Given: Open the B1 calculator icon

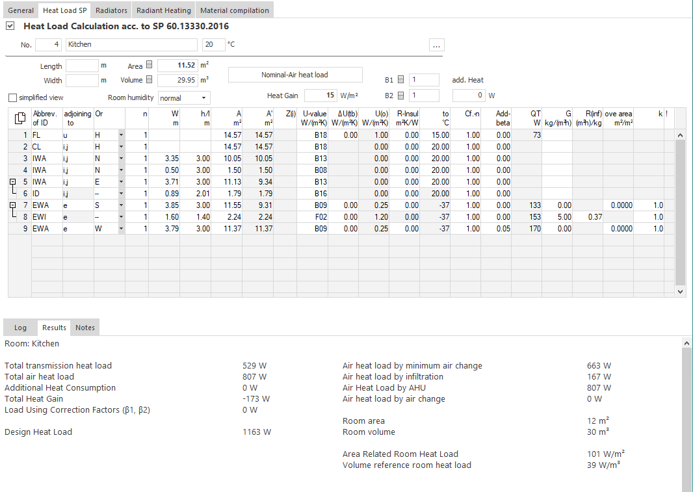Looking at the screenshot, I should pyautogui.click(x=401, y=80).
